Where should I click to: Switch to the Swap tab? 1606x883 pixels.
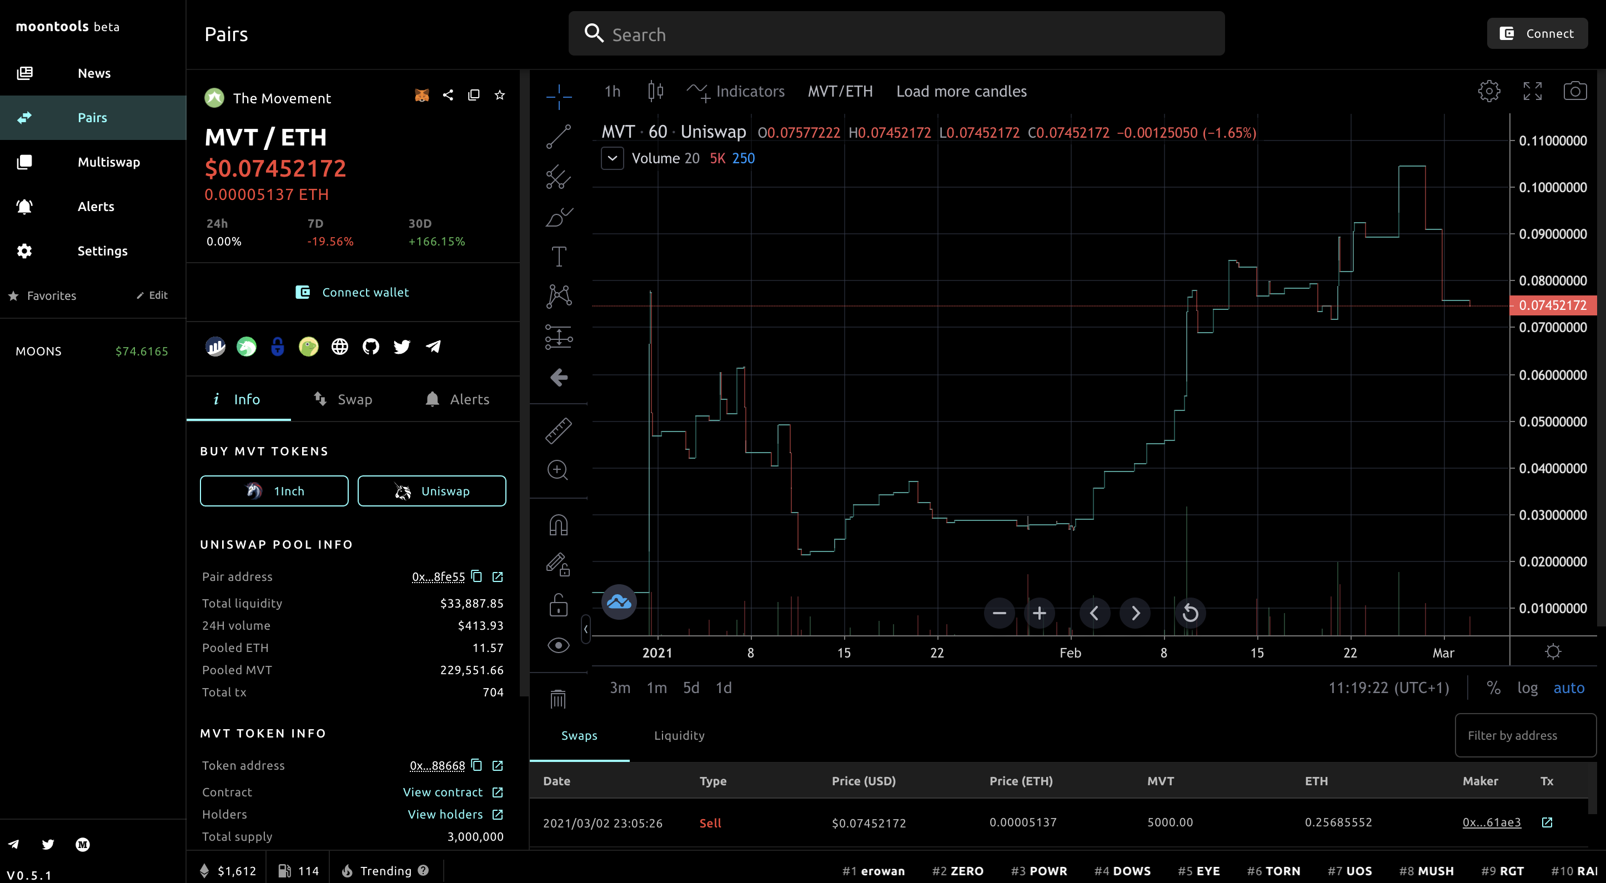coord(343,399)
